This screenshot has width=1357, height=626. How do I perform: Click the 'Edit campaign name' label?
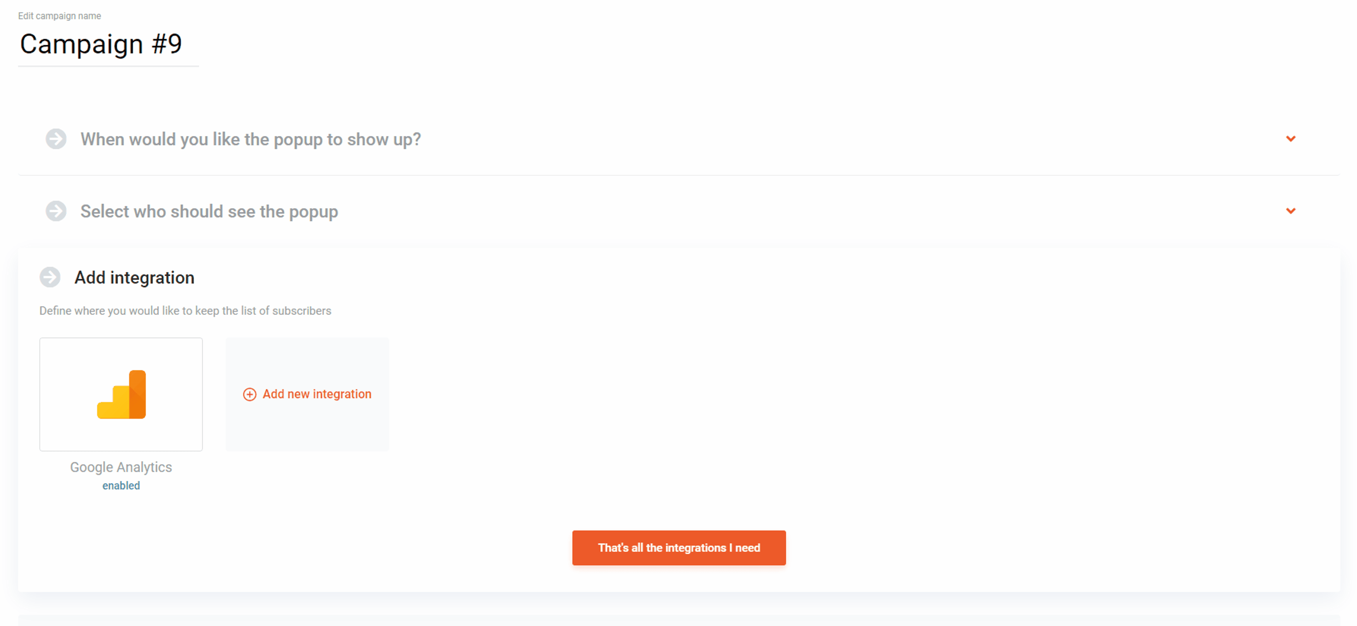[x=59, y=16]
